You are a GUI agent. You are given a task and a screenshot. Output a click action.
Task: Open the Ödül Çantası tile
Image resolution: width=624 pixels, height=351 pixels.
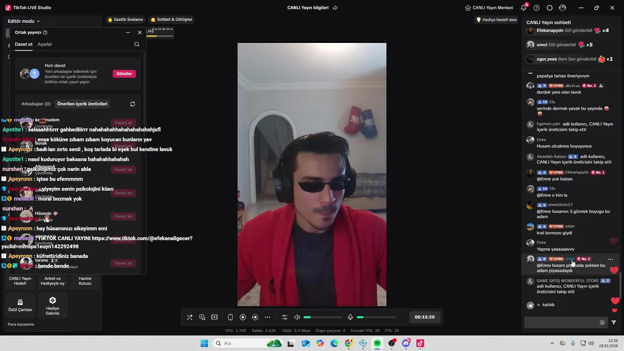click(x=20, y=306)
